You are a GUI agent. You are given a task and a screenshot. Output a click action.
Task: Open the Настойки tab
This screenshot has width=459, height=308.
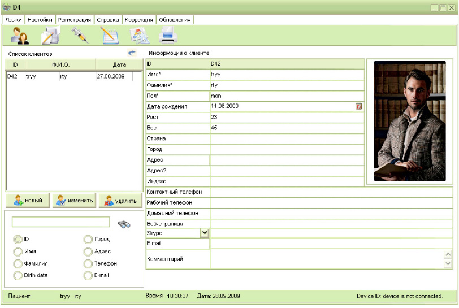[40, 20]
